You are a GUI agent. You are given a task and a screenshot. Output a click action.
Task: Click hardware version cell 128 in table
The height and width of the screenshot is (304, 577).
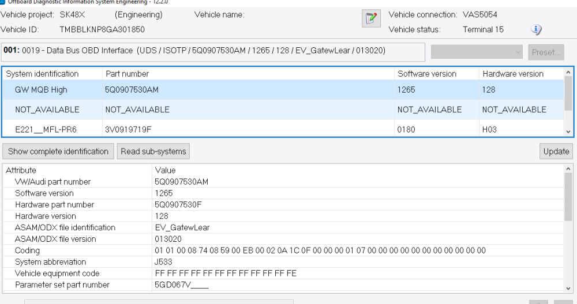pos(489,90)
